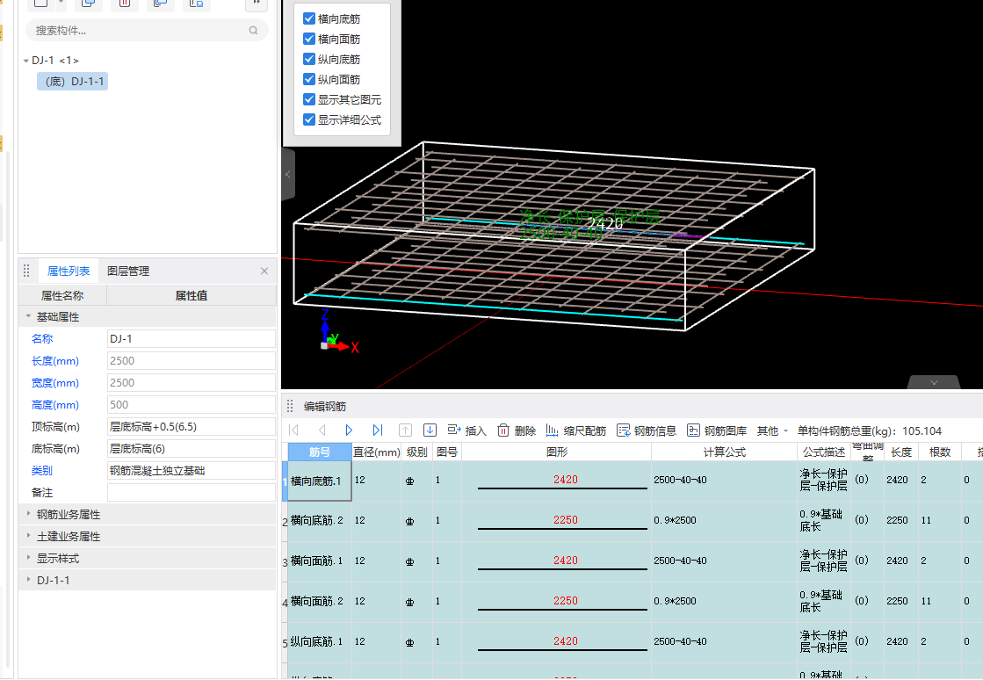Toggle the 纵向面筋 checkbox
Viewport: 983px width, 680px height.
tap(309, 79)
